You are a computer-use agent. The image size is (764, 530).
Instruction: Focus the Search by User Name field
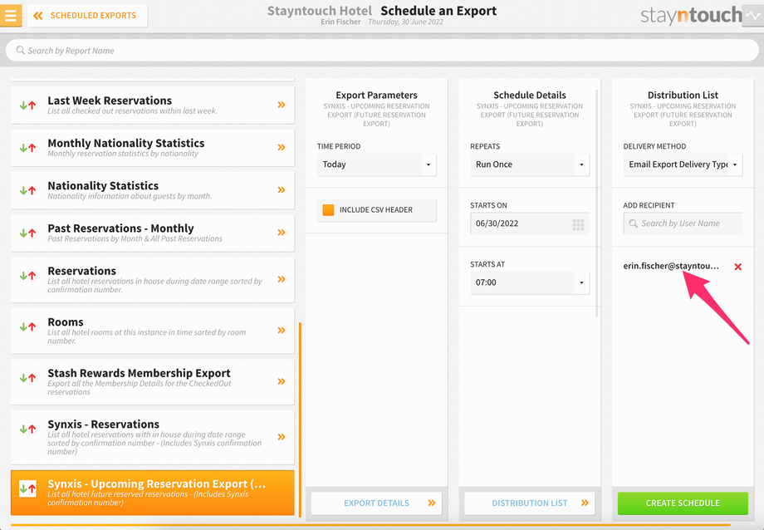click(x=683, y=223)
